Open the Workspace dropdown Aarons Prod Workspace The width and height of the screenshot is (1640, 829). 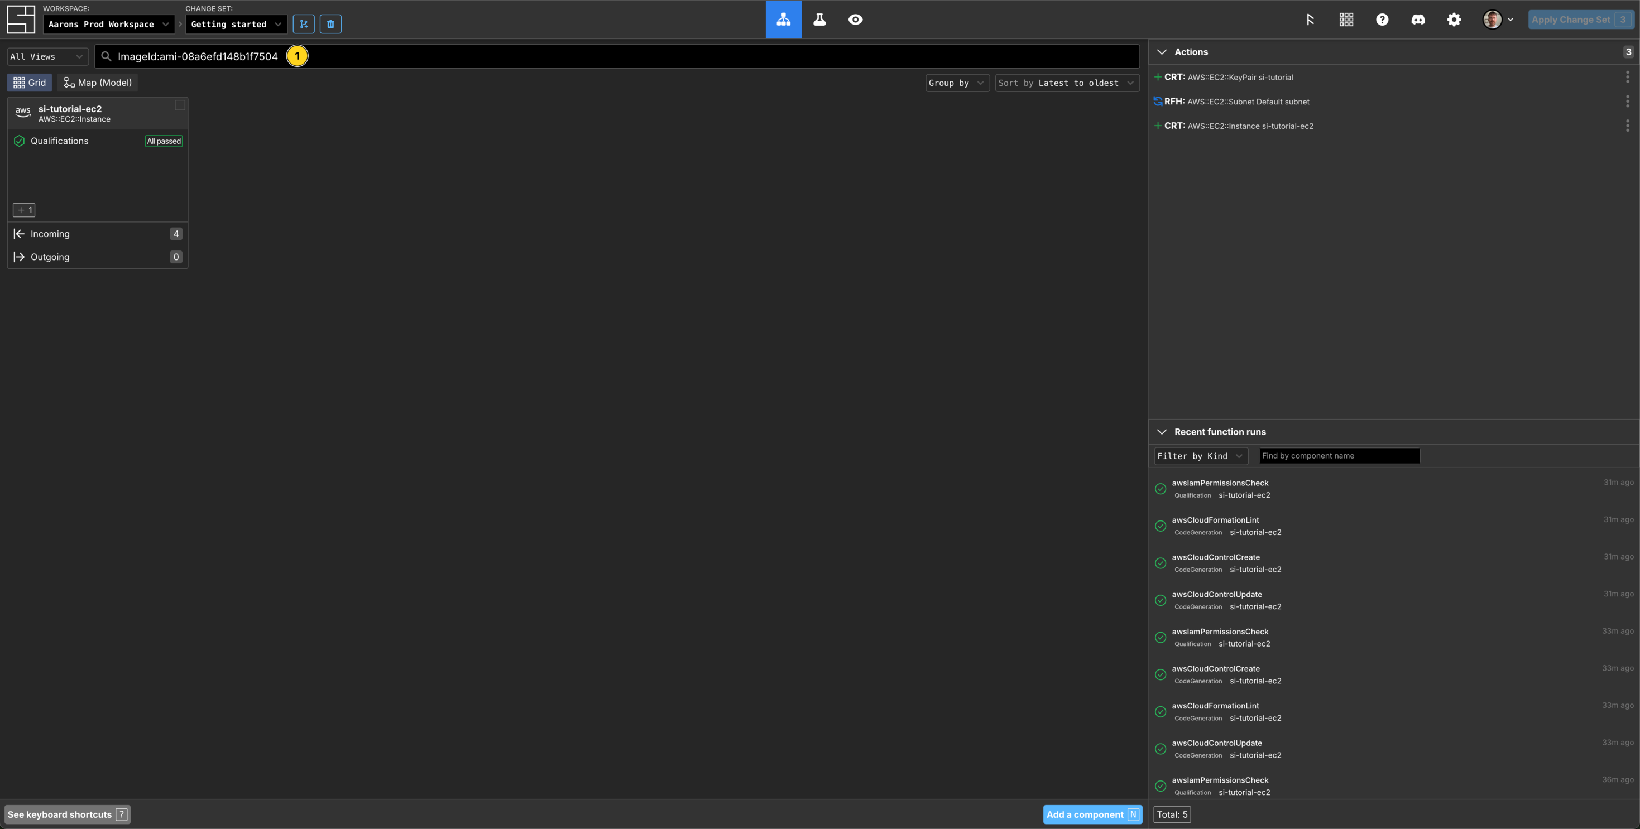pos(109,24)
